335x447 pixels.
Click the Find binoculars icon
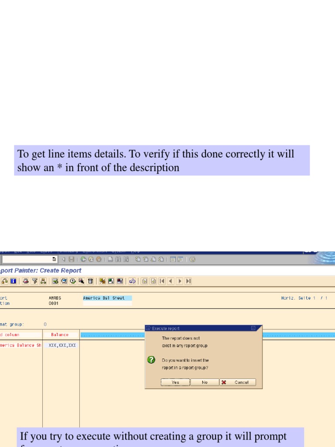point(118,259)
